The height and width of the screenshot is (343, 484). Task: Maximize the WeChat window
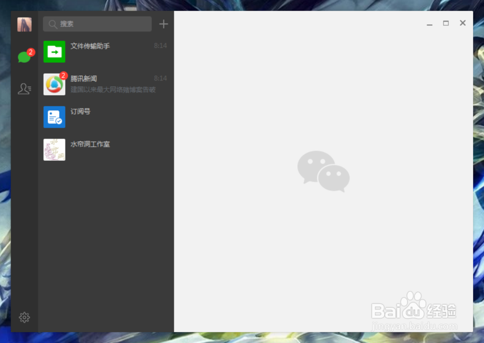click(446, 23)
